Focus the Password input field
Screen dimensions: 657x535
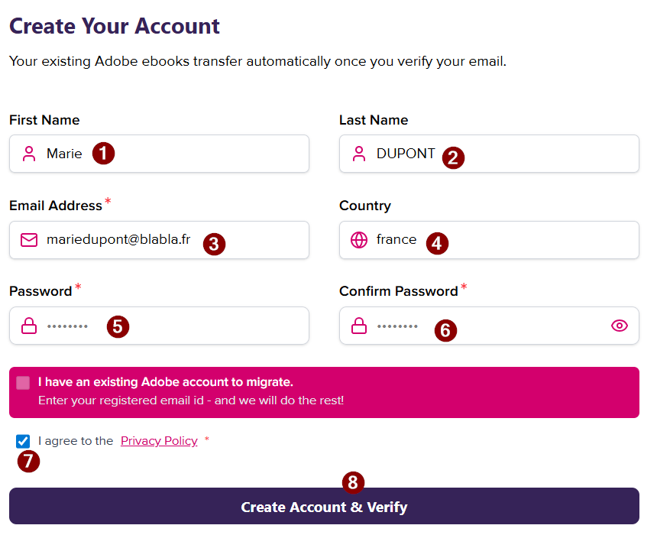click(159, 326)
